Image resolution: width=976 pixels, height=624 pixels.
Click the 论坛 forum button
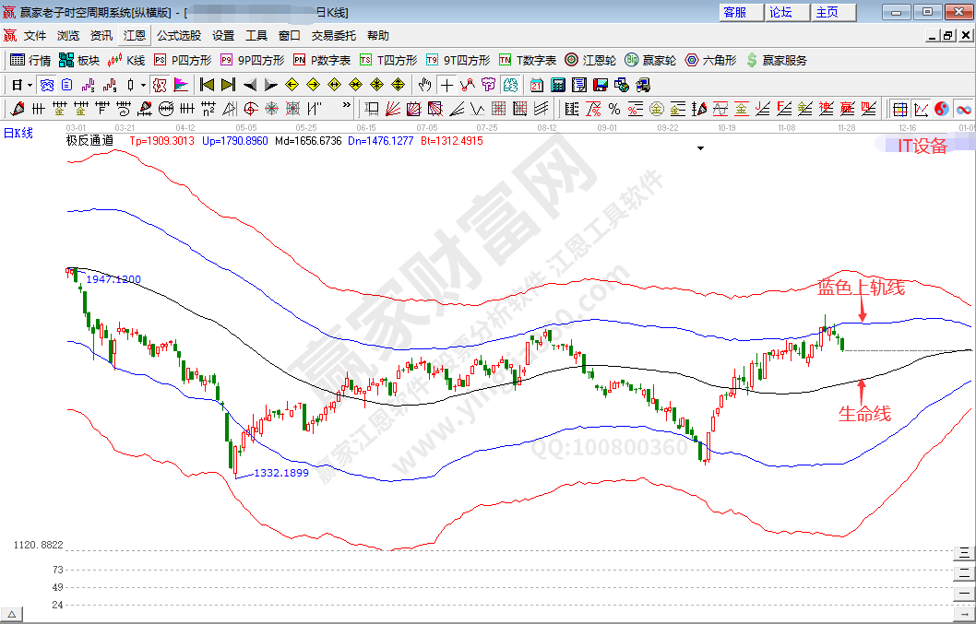pyautogui.click(x=787, y=12)
